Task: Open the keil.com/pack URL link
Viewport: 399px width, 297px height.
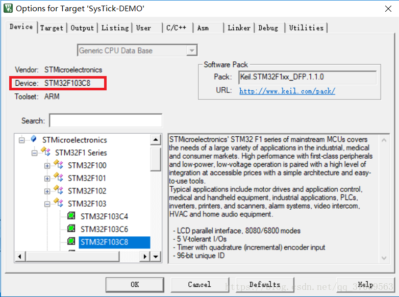Action: click(x=287, y=91)
